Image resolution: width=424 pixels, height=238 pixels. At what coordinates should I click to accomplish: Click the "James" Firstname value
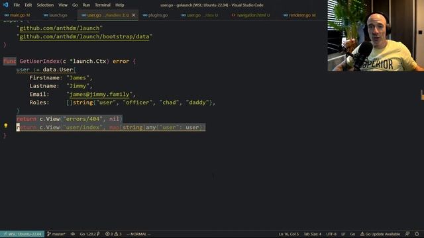[x=78, y=78]
